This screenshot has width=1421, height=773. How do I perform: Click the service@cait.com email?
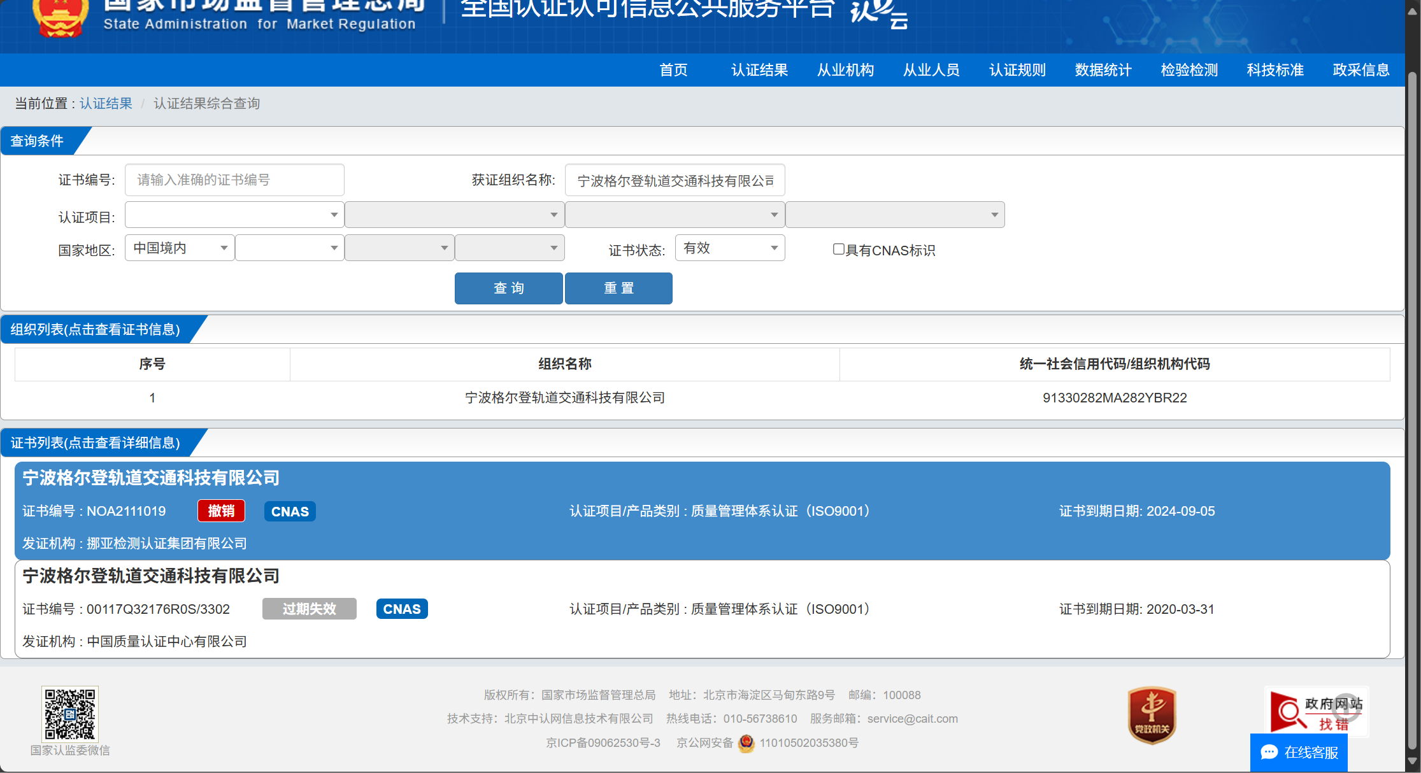912,719
